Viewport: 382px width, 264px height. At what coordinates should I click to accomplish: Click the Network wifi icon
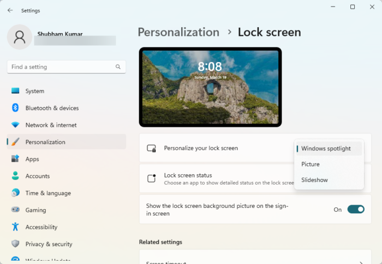(15, 125)
